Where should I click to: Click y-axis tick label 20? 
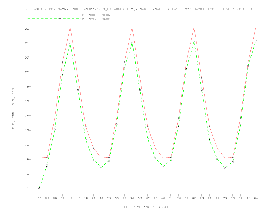tap(27, 72)
